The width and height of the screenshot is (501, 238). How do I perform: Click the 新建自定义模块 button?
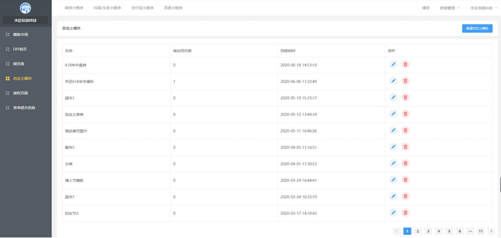click(x=477, y=28)
